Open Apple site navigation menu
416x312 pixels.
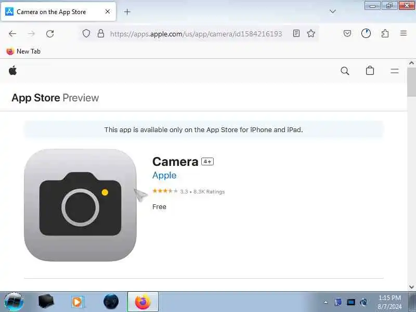[x=395, y=71]
